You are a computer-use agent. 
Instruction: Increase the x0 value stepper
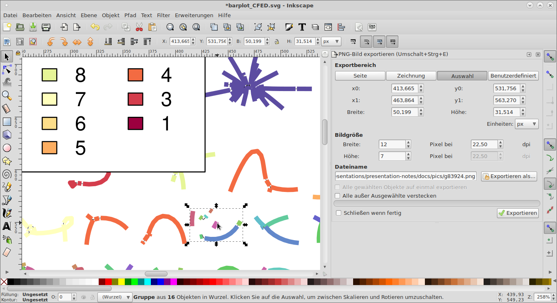tap(421, 87)
